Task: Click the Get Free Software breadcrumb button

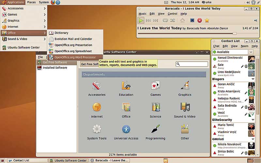Action: tap(89, 64)
